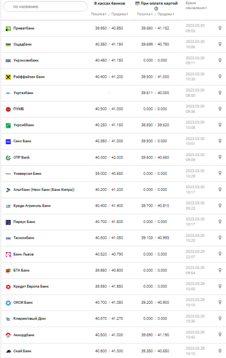Click the Аккордбанк logo icon
Viewport: 226px width, 358px height.
click(8, 335)
